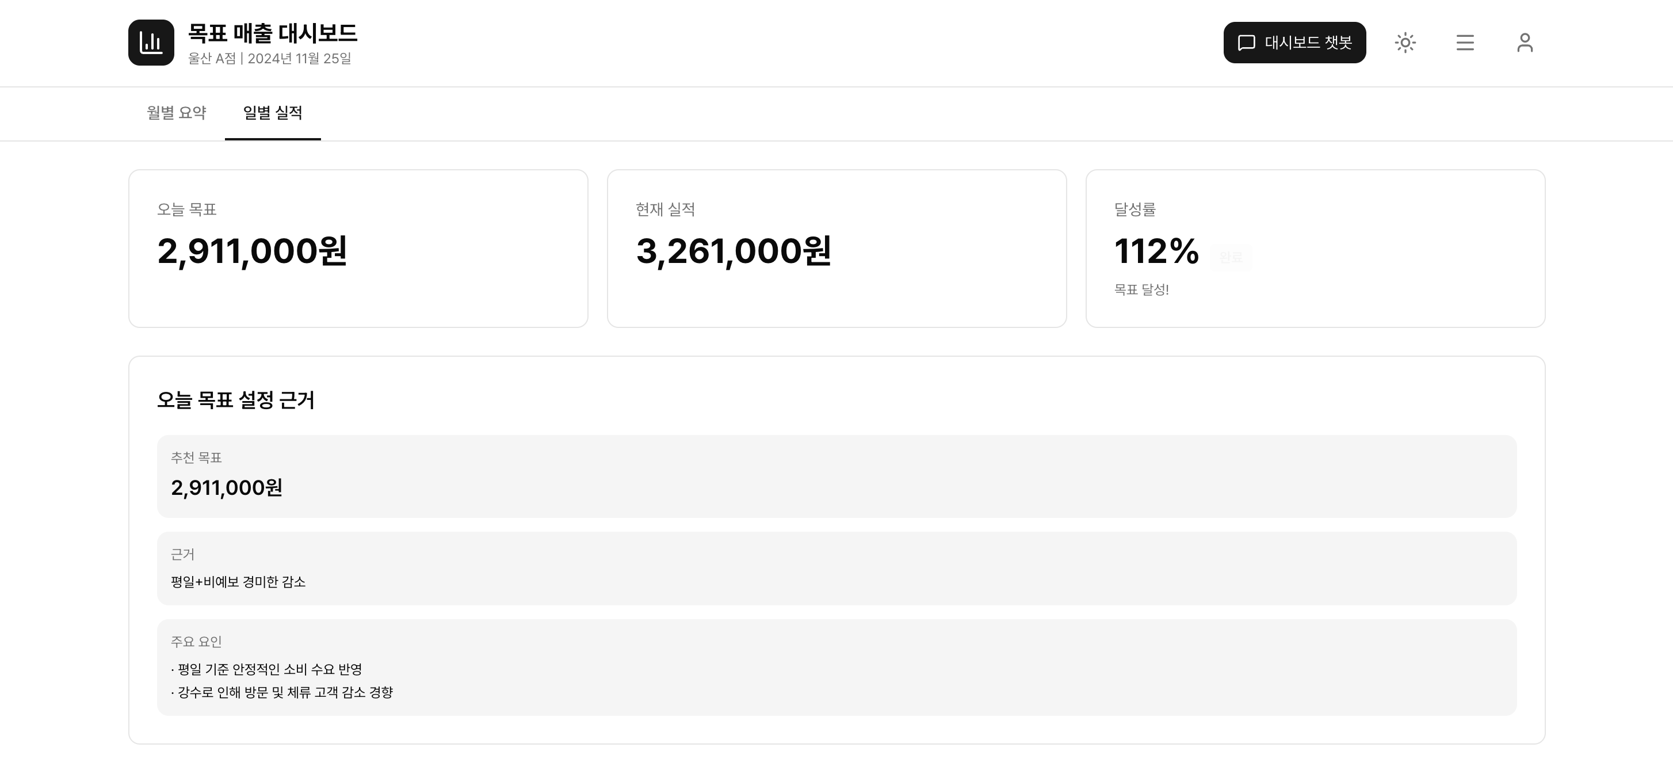The height and width of the screenshot is (763, 1673).
Task: Click the 112% 달성률 value
Action: tap(1156, 251)
